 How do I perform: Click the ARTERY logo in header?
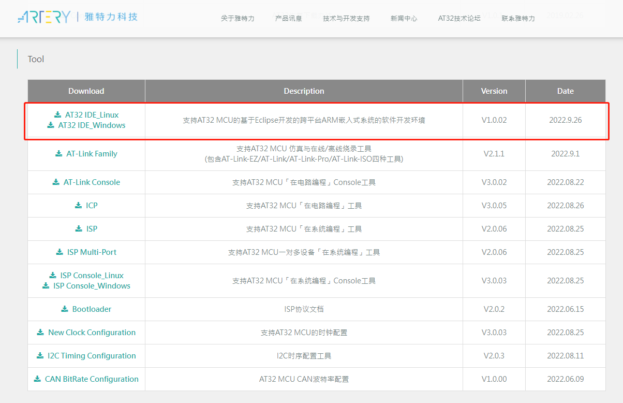click(x=78, y=17)
